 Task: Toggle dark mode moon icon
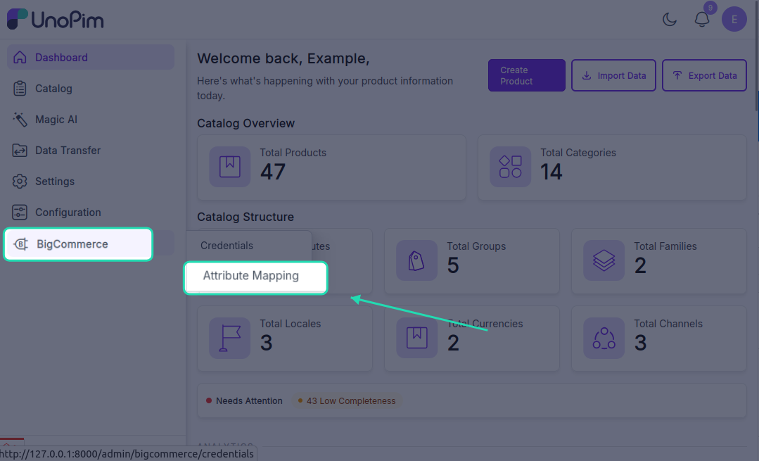(x=670, y=20)
